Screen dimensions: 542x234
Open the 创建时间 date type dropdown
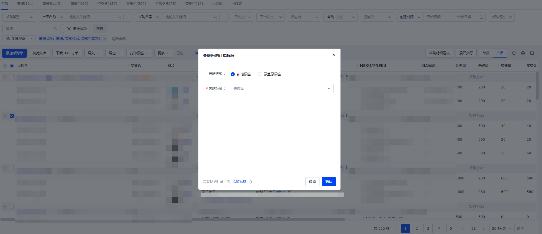pos(410,17)
